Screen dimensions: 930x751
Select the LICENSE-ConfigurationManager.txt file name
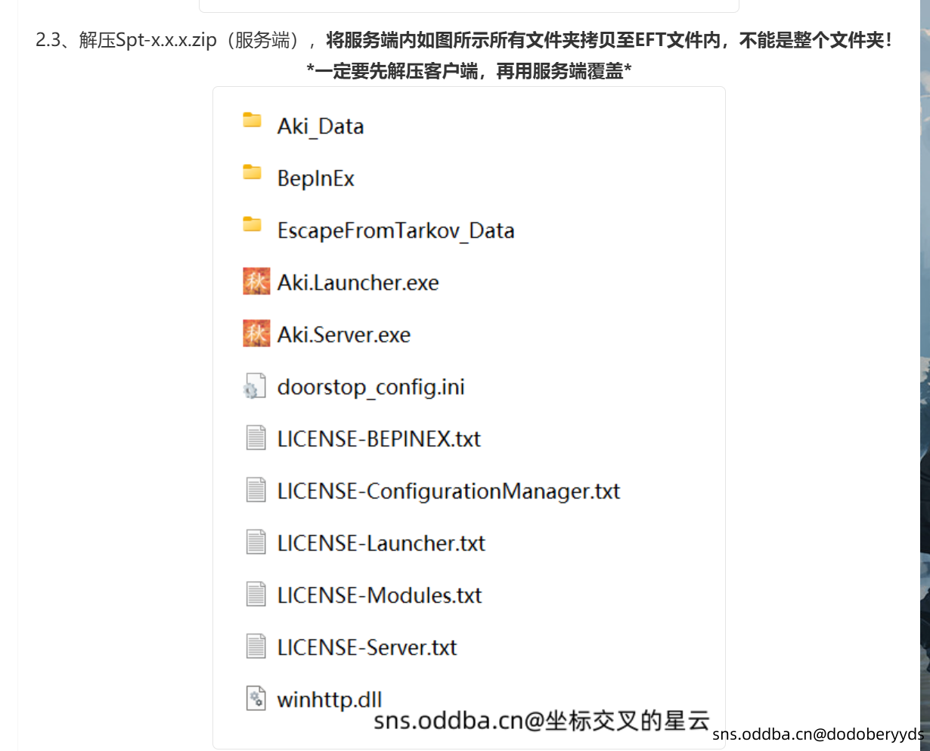coord(449,491)
